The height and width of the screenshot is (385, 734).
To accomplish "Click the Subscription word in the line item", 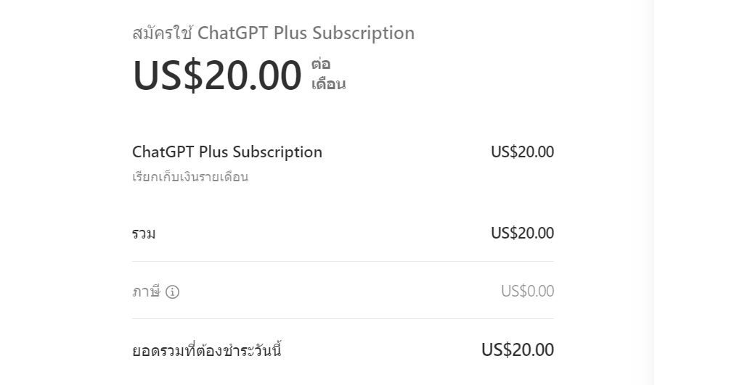I will coord(277,152).
